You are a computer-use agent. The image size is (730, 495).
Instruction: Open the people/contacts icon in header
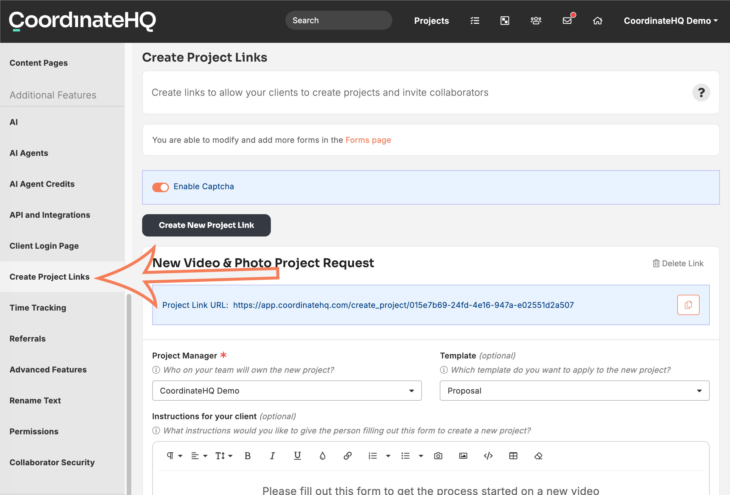click(x=536, y=21)
